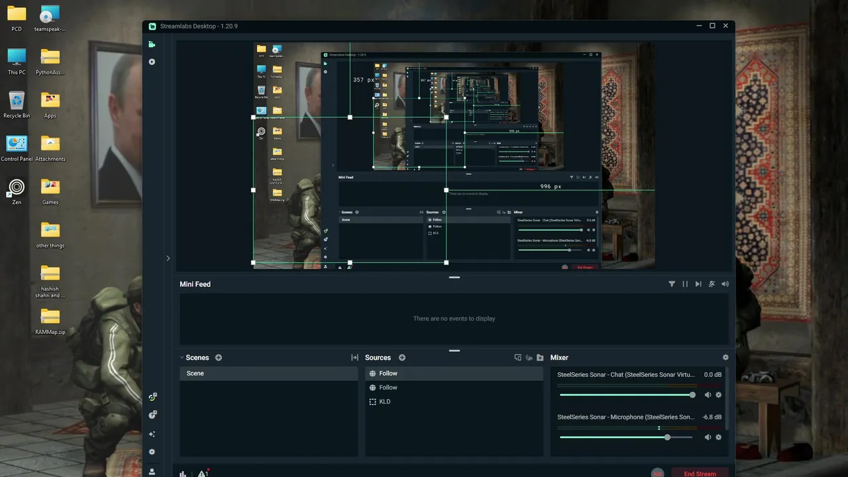Open performance stats bar chart icon
Screen dimensions: 848x477
(x=183, y=474)
